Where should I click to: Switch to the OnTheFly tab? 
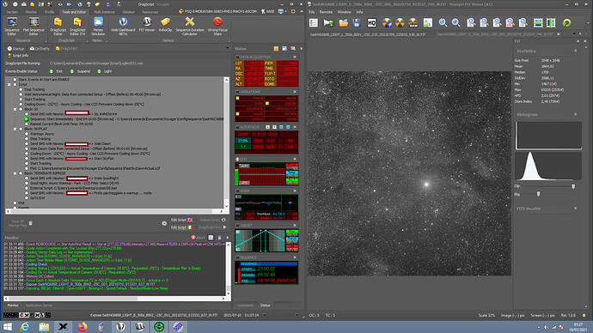point(40,48)
